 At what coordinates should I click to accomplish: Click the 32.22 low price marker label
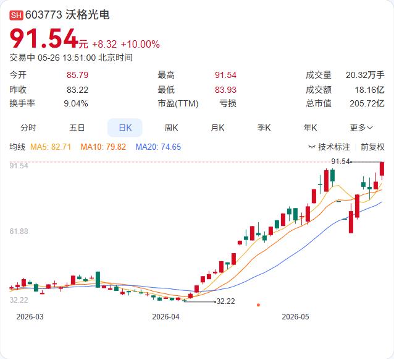pyautogui.click(x=225, y=301)
